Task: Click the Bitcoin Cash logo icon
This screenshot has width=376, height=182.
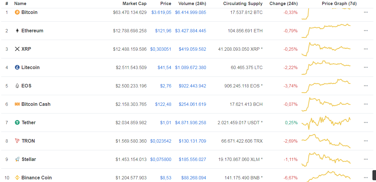Action: (x=17, y=104)
